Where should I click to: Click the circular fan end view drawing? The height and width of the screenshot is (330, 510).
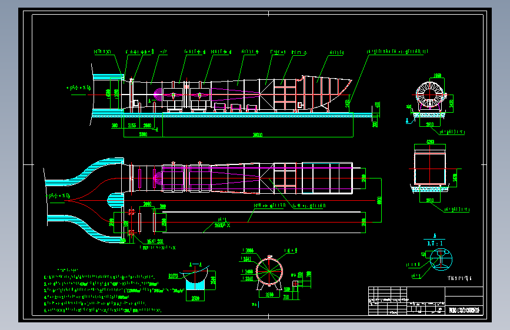429,95
